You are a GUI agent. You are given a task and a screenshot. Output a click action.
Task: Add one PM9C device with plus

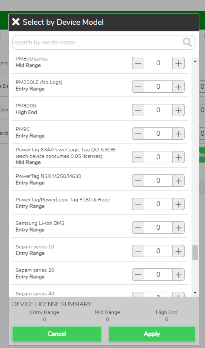pyautogui.click(x=179, y=134)
